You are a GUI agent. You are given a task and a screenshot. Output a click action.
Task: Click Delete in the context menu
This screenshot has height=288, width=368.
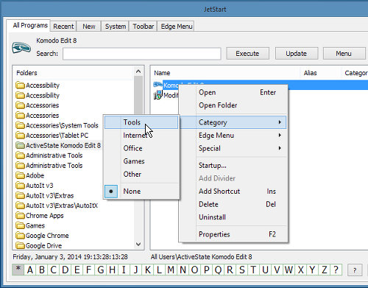[x=233, y=204]
